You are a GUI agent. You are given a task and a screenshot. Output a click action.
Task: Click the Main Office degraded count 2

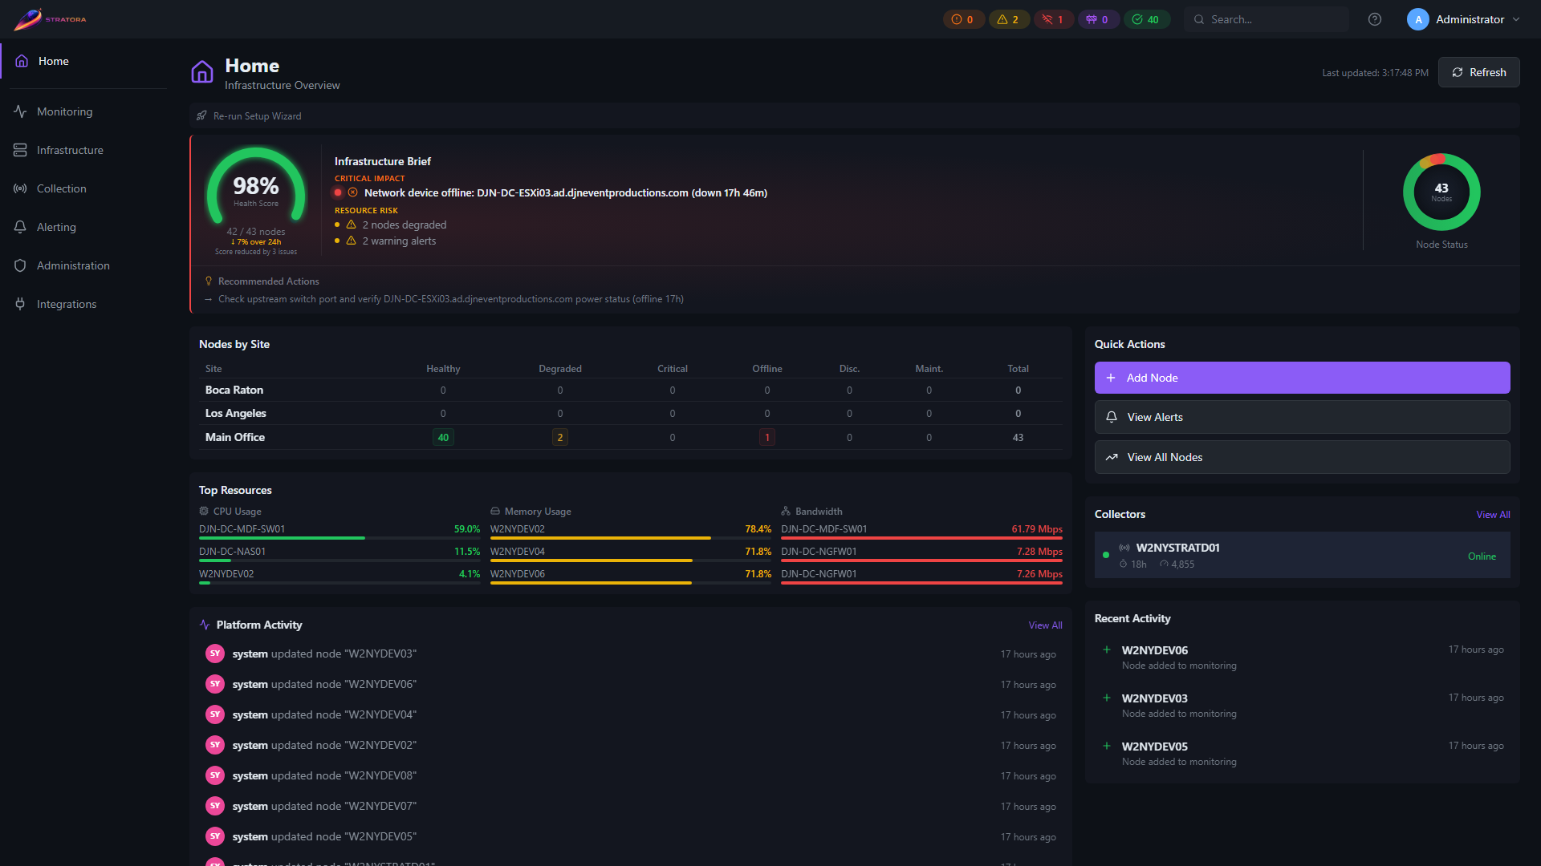pyautogui.click(x=560, y=437)
